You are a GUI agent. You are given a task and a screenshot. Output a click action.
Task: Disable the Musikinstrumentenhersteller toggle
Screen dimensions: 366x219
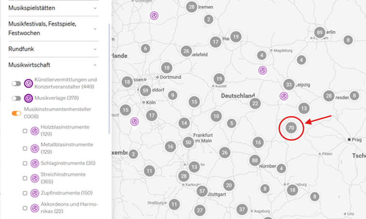(x=16, y=113)
